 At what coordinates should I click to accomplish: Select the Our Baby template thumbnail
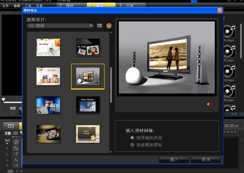[48, 47]
